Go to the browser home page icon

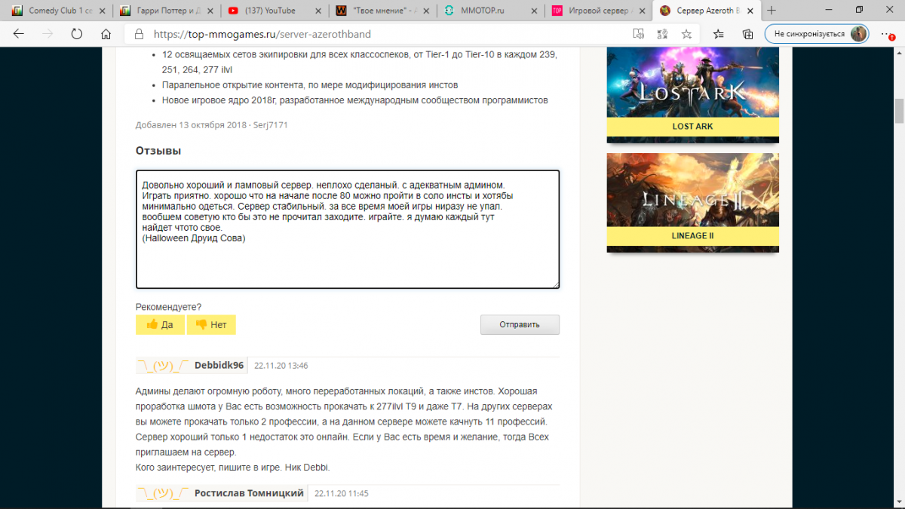click(x=106, y=34)
